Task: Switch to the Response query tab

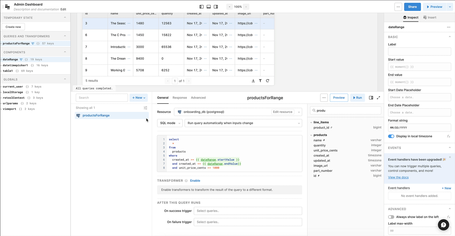Action: tap(180, 98)
